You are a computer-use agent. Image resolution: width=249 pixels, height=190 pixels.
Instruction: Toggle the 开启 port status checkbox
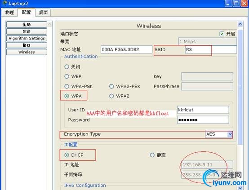tap(222, 34)
